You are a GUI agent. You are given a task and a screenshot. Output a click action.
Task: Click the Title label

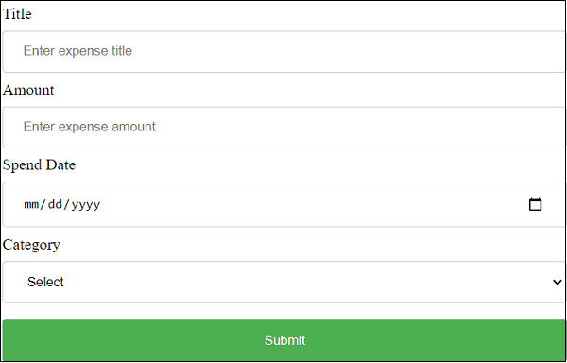point(17,14)
